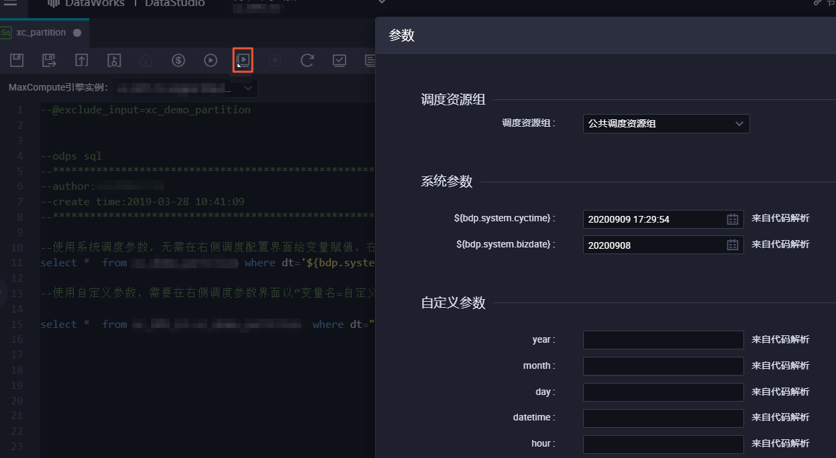Click the Stop icon in the toolbar
The height and width of the screenshot is (458, 836).
coord(275,60)
